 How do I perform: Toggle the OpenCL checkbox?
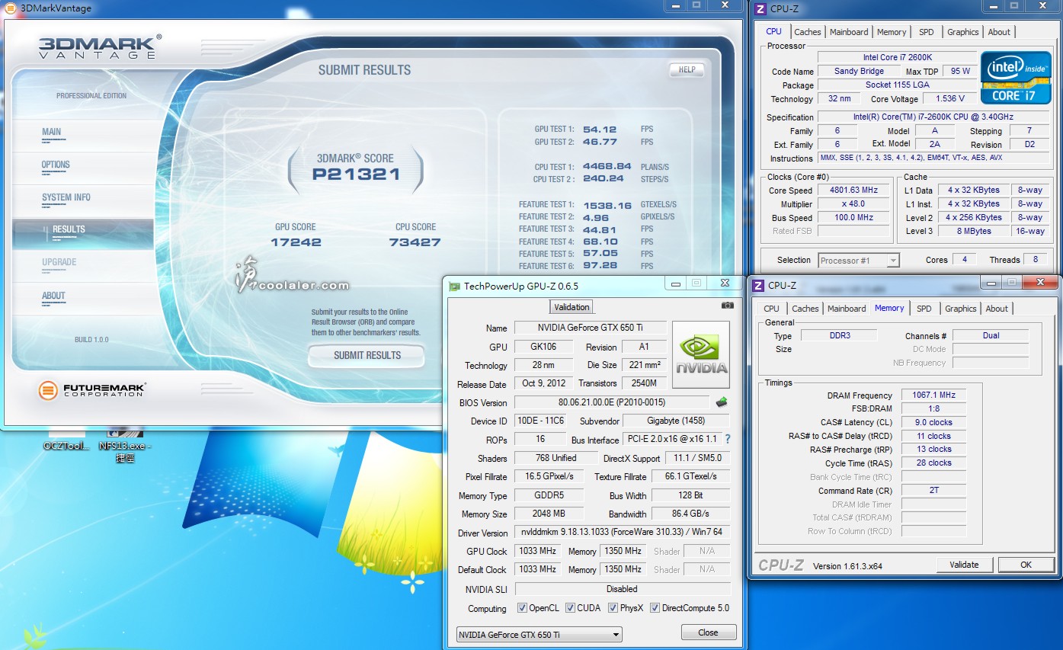tap(522, 608)
